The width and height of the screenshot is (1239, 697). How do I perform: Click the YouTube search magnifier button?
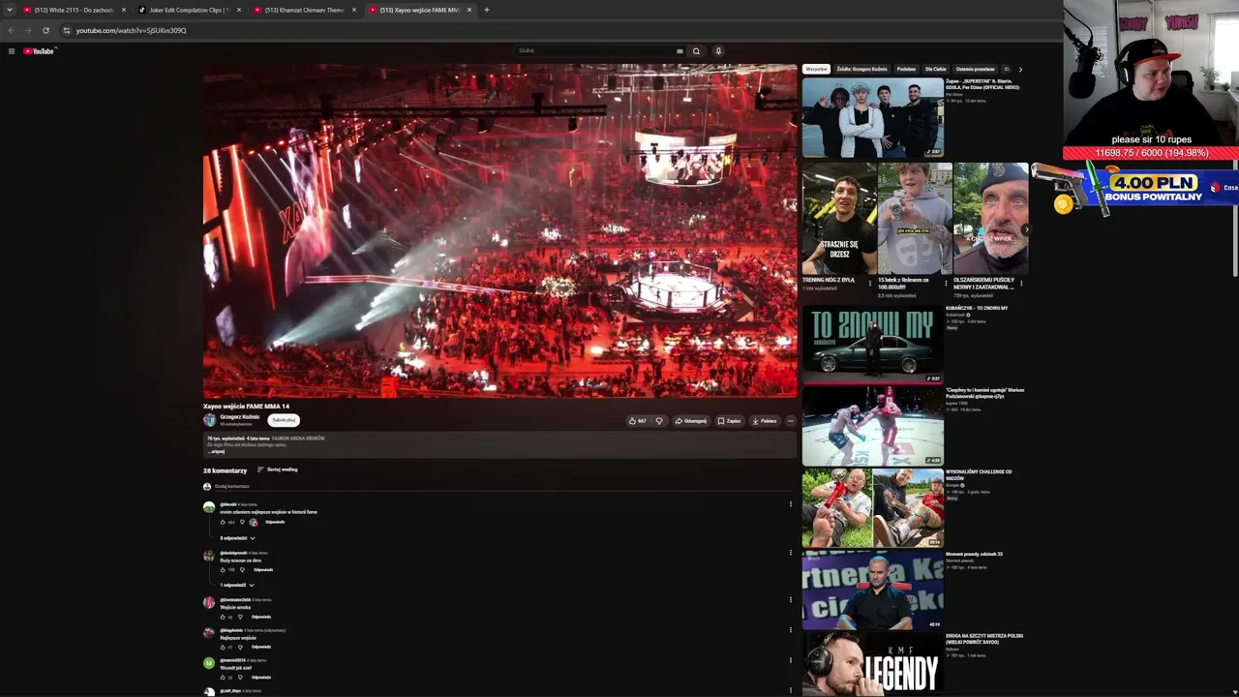[696, 51]
